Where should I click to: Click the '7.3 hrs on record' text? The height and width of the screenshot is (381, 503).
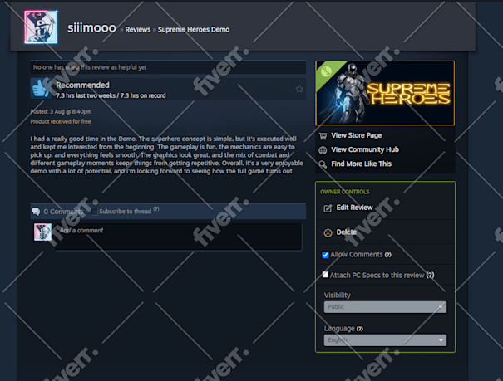tap(143, 95)
